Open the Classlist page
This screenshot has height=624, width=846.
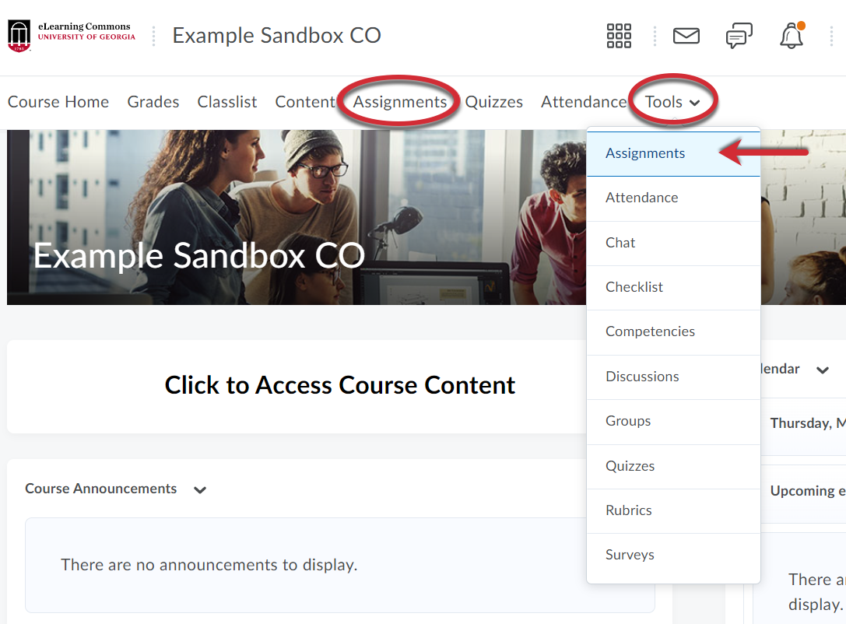coord(226,102)
